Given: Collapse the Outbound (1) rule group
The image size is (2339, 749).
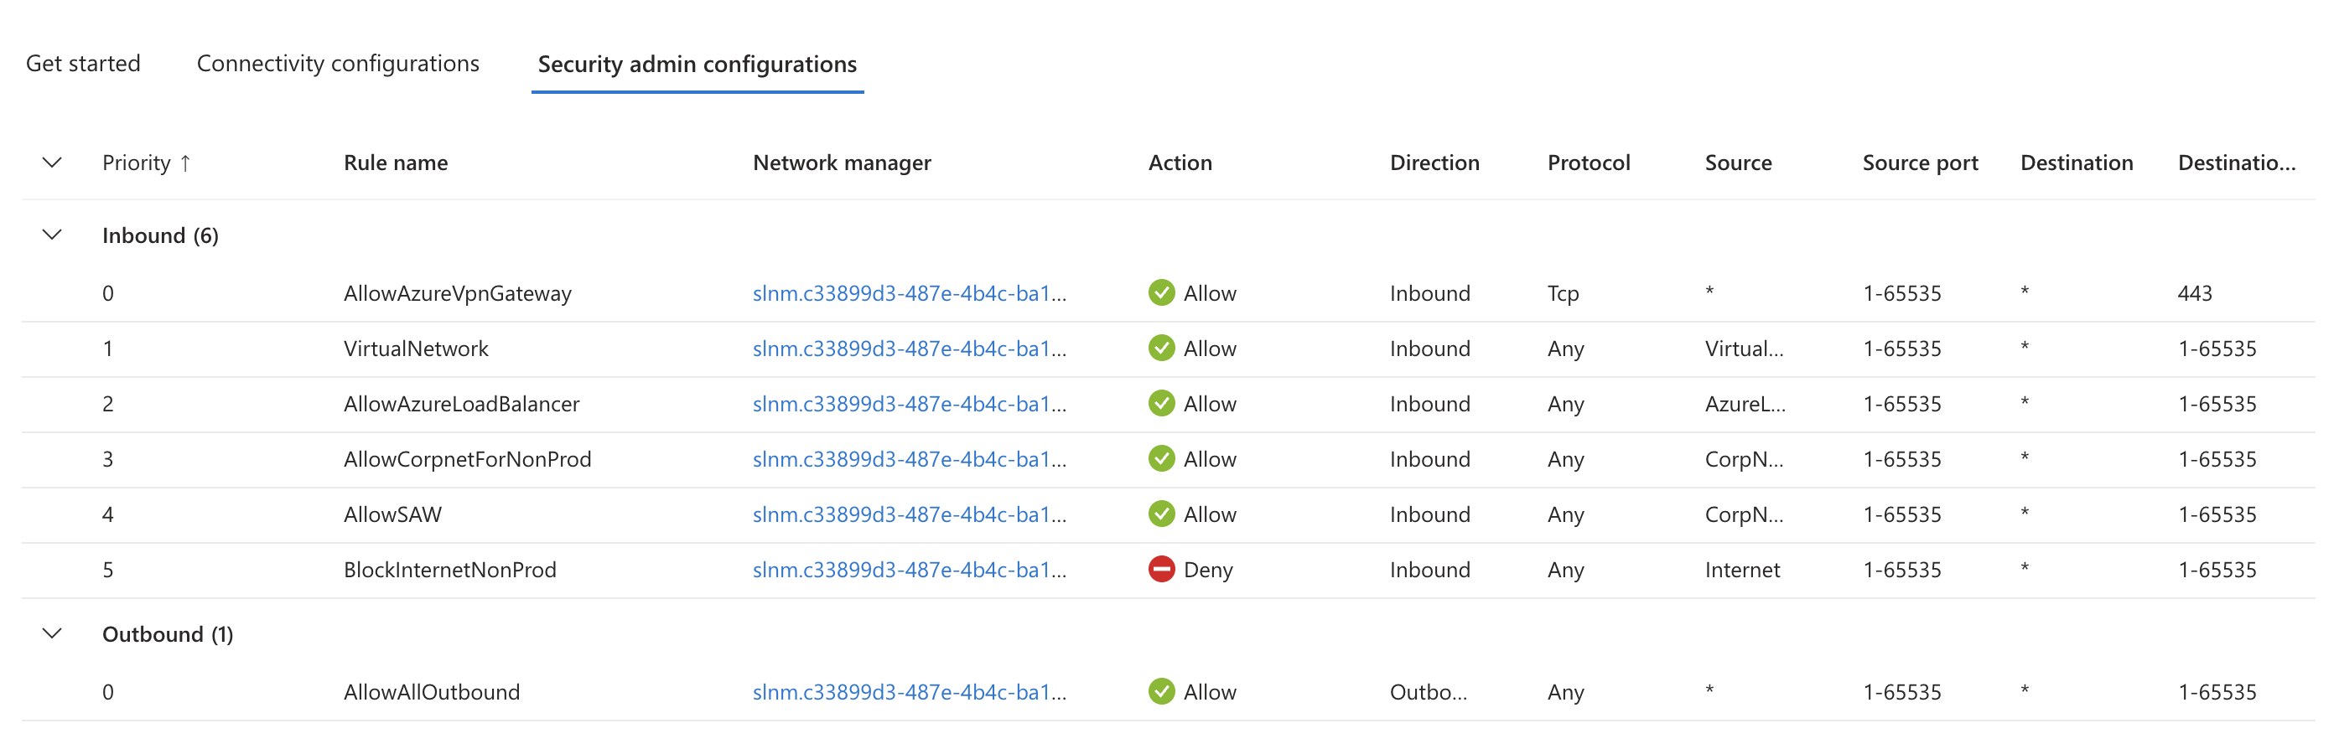Looking at the screenshot, I should [x=53, y=633].
